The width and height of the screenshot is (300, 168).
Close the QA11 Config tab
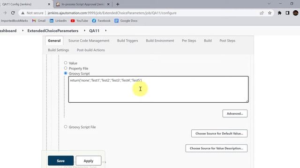tap(49, 4)
